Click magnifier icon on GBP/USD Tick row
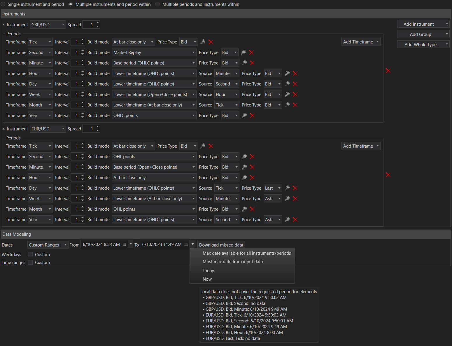The height and width of the screenshot is (346, 452). point(203,42)
